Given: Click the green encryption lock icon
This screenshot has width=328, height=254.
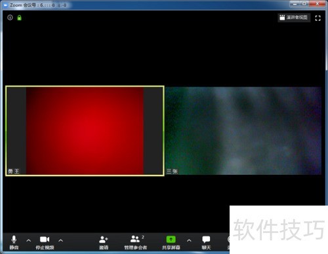Looking at the screenshot, I should pos(19,18).
